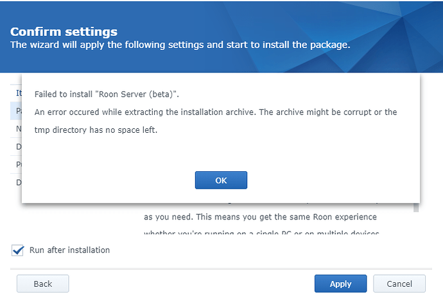Go Back to the previous wizard step
This screenshot has height=297, width=443.
[42, 284]
